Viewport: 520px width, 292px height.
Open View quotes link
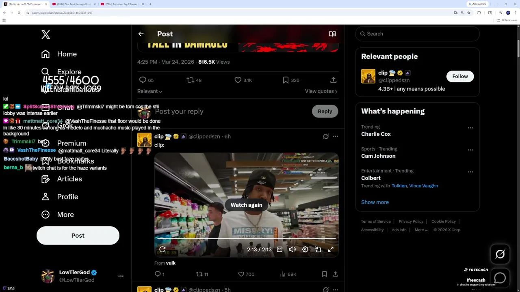(321, 91)
